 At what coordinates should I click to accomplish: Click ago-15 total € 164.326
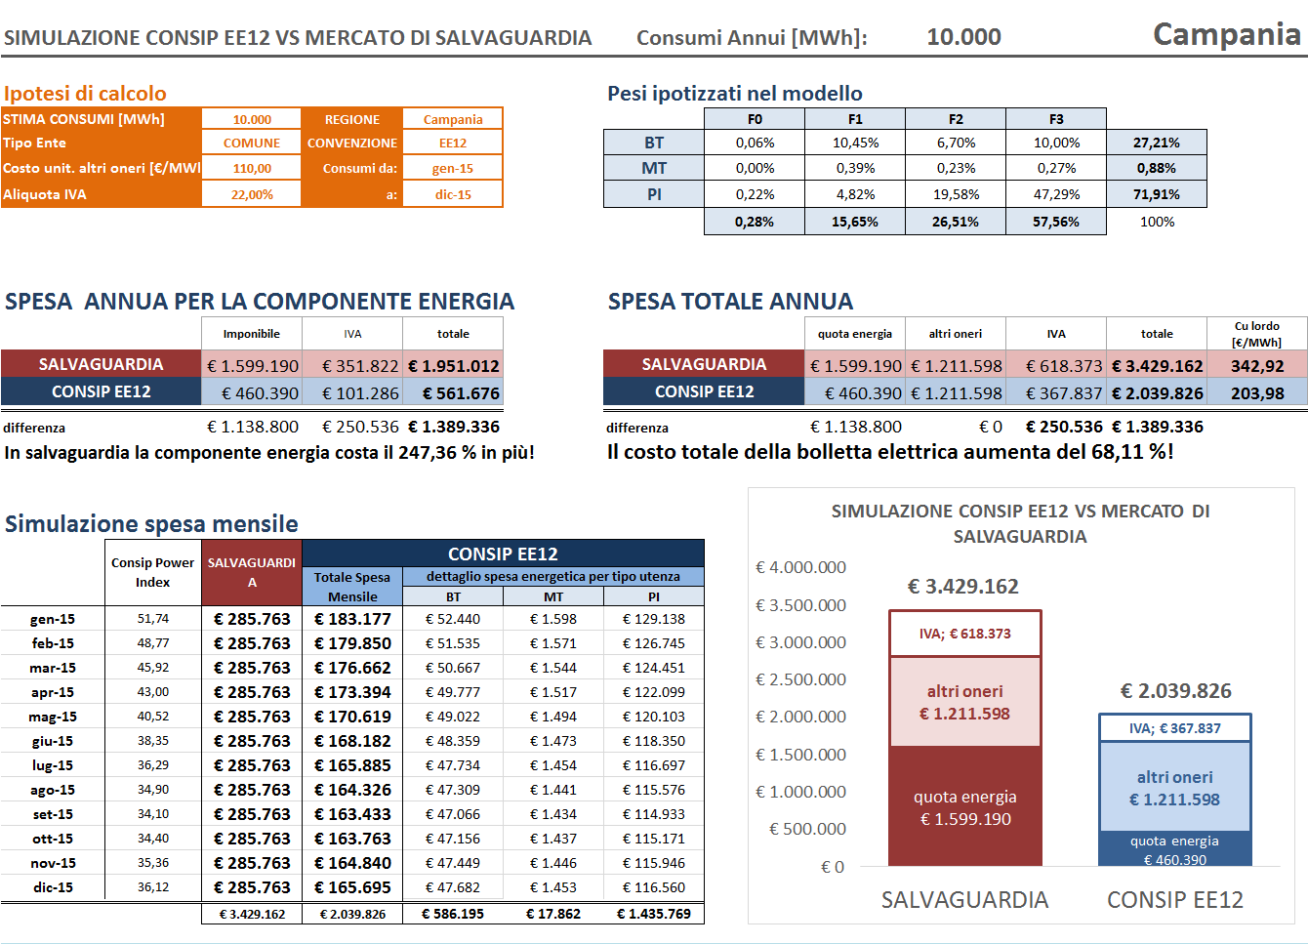pyautogui.click(x=352, y=790)
